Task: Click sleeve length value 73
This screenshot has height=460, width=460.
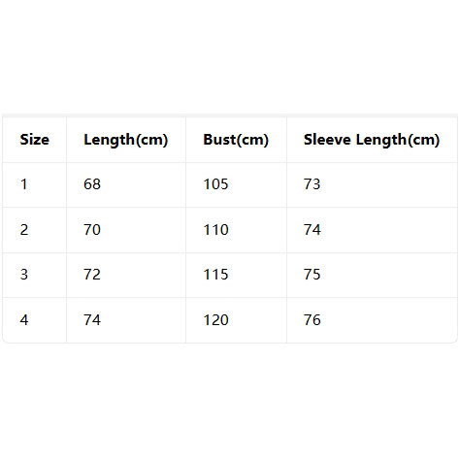Action: 312,184
